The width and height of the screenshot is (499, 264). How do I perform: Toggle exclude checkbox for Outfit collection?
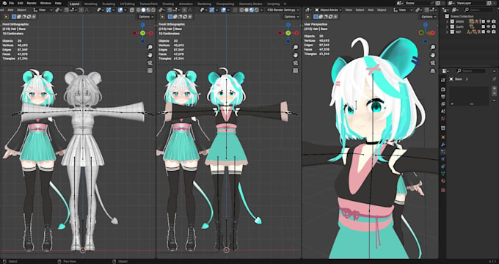point(484,27)
